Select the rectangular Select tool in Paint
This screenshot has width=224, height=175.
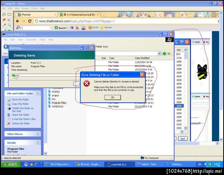pyautogui.click(x=9, y=14)
